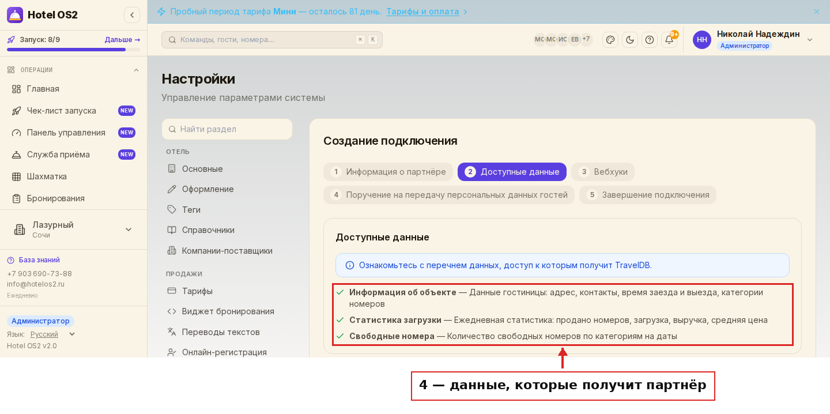This screenshot has width=830, height=414.
Task: Open Основные settings section
Action: [227, 169]
